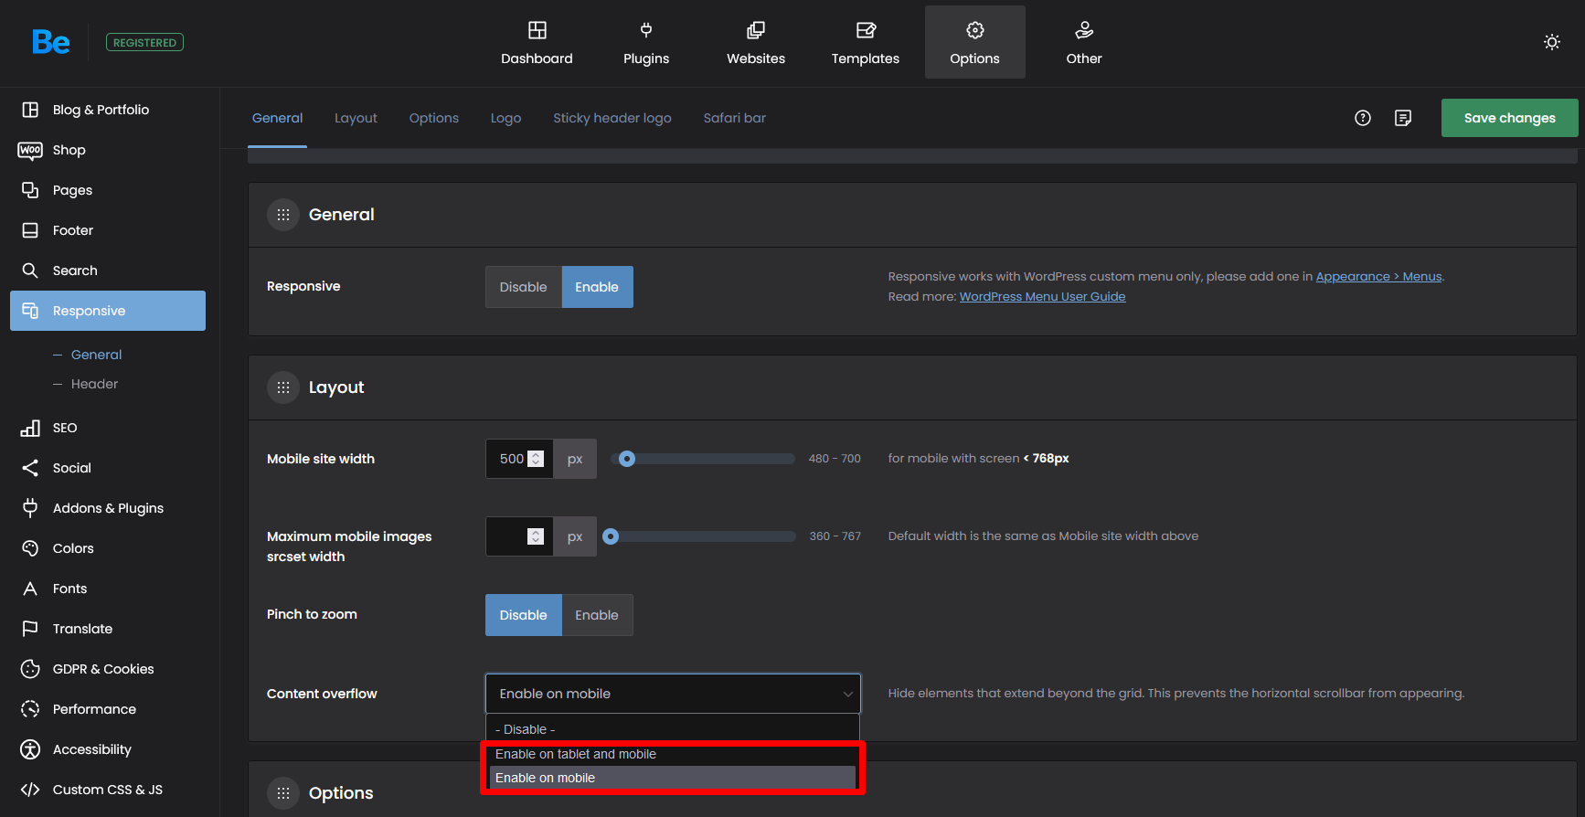Open Blog & Portfolio settings
The width and height of the screenshot is (1585, 817).
point(108,110)
